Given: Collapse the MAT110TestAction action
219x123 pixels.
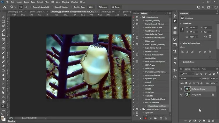Looking at the screenshot, I should (x=143, y=103).
